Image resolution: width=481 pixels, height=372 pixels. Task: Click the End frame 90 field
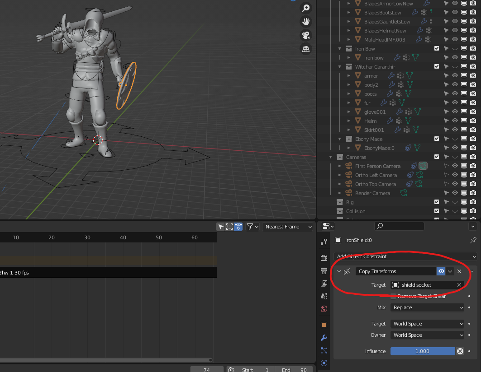[294, 370]
